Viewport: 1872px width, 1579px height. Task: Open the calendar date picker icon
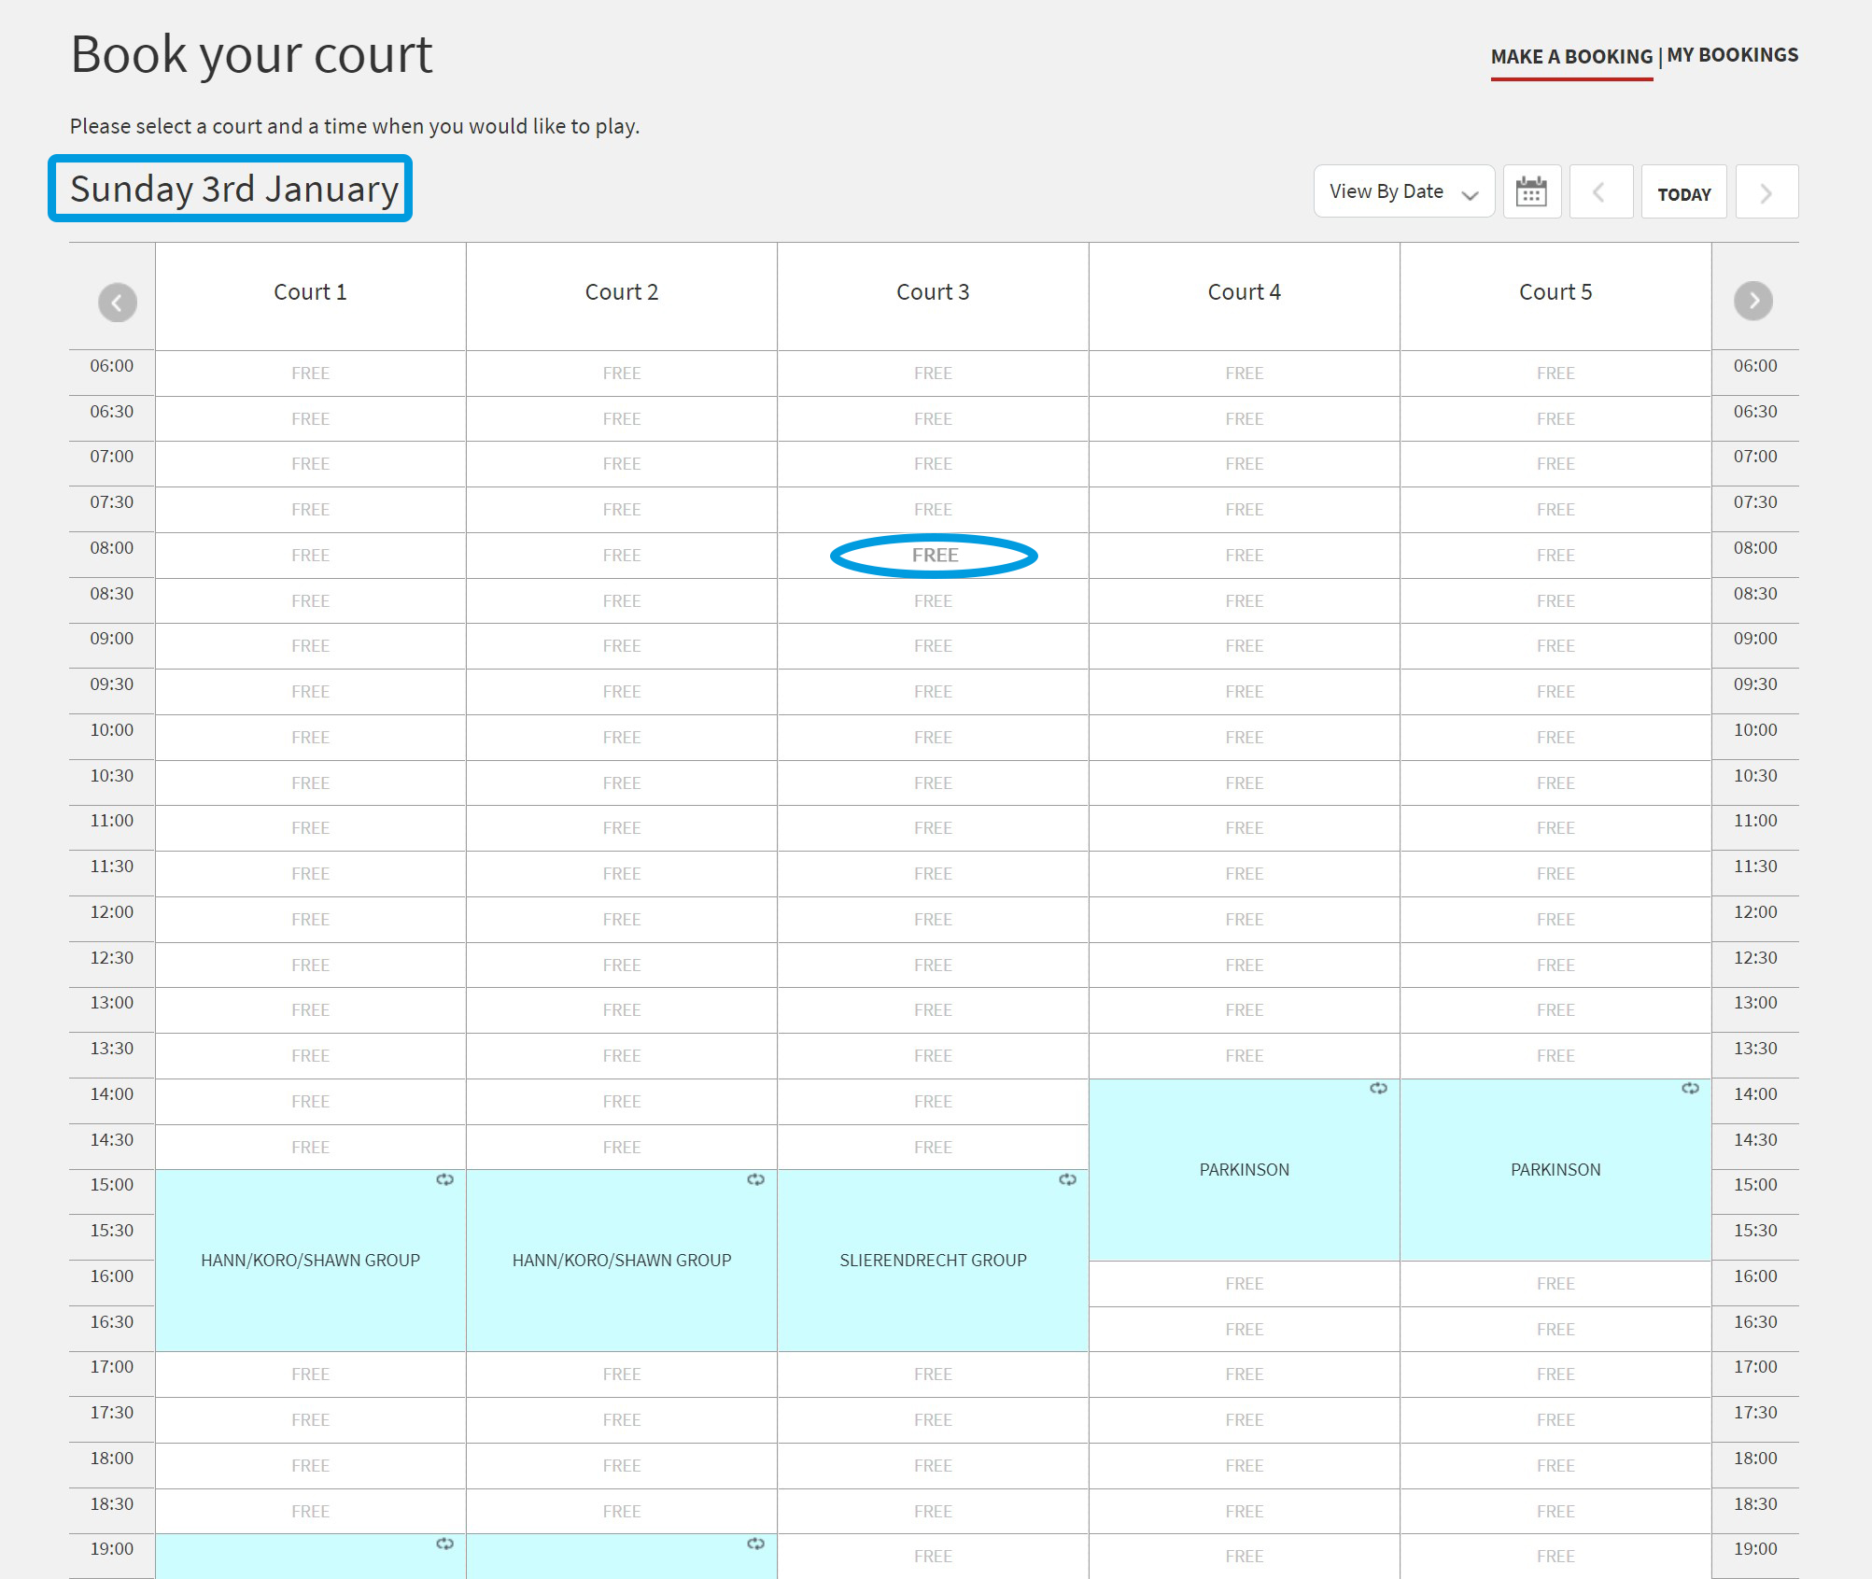pos(1531,192)
